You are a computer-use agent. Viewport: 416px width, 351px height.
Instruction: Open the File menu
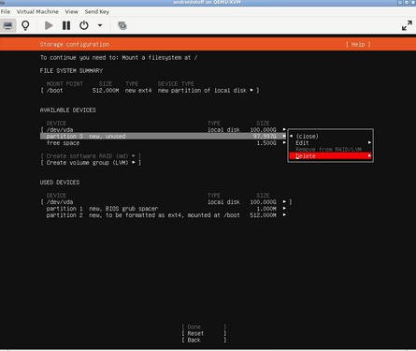(x=6, y=11)
